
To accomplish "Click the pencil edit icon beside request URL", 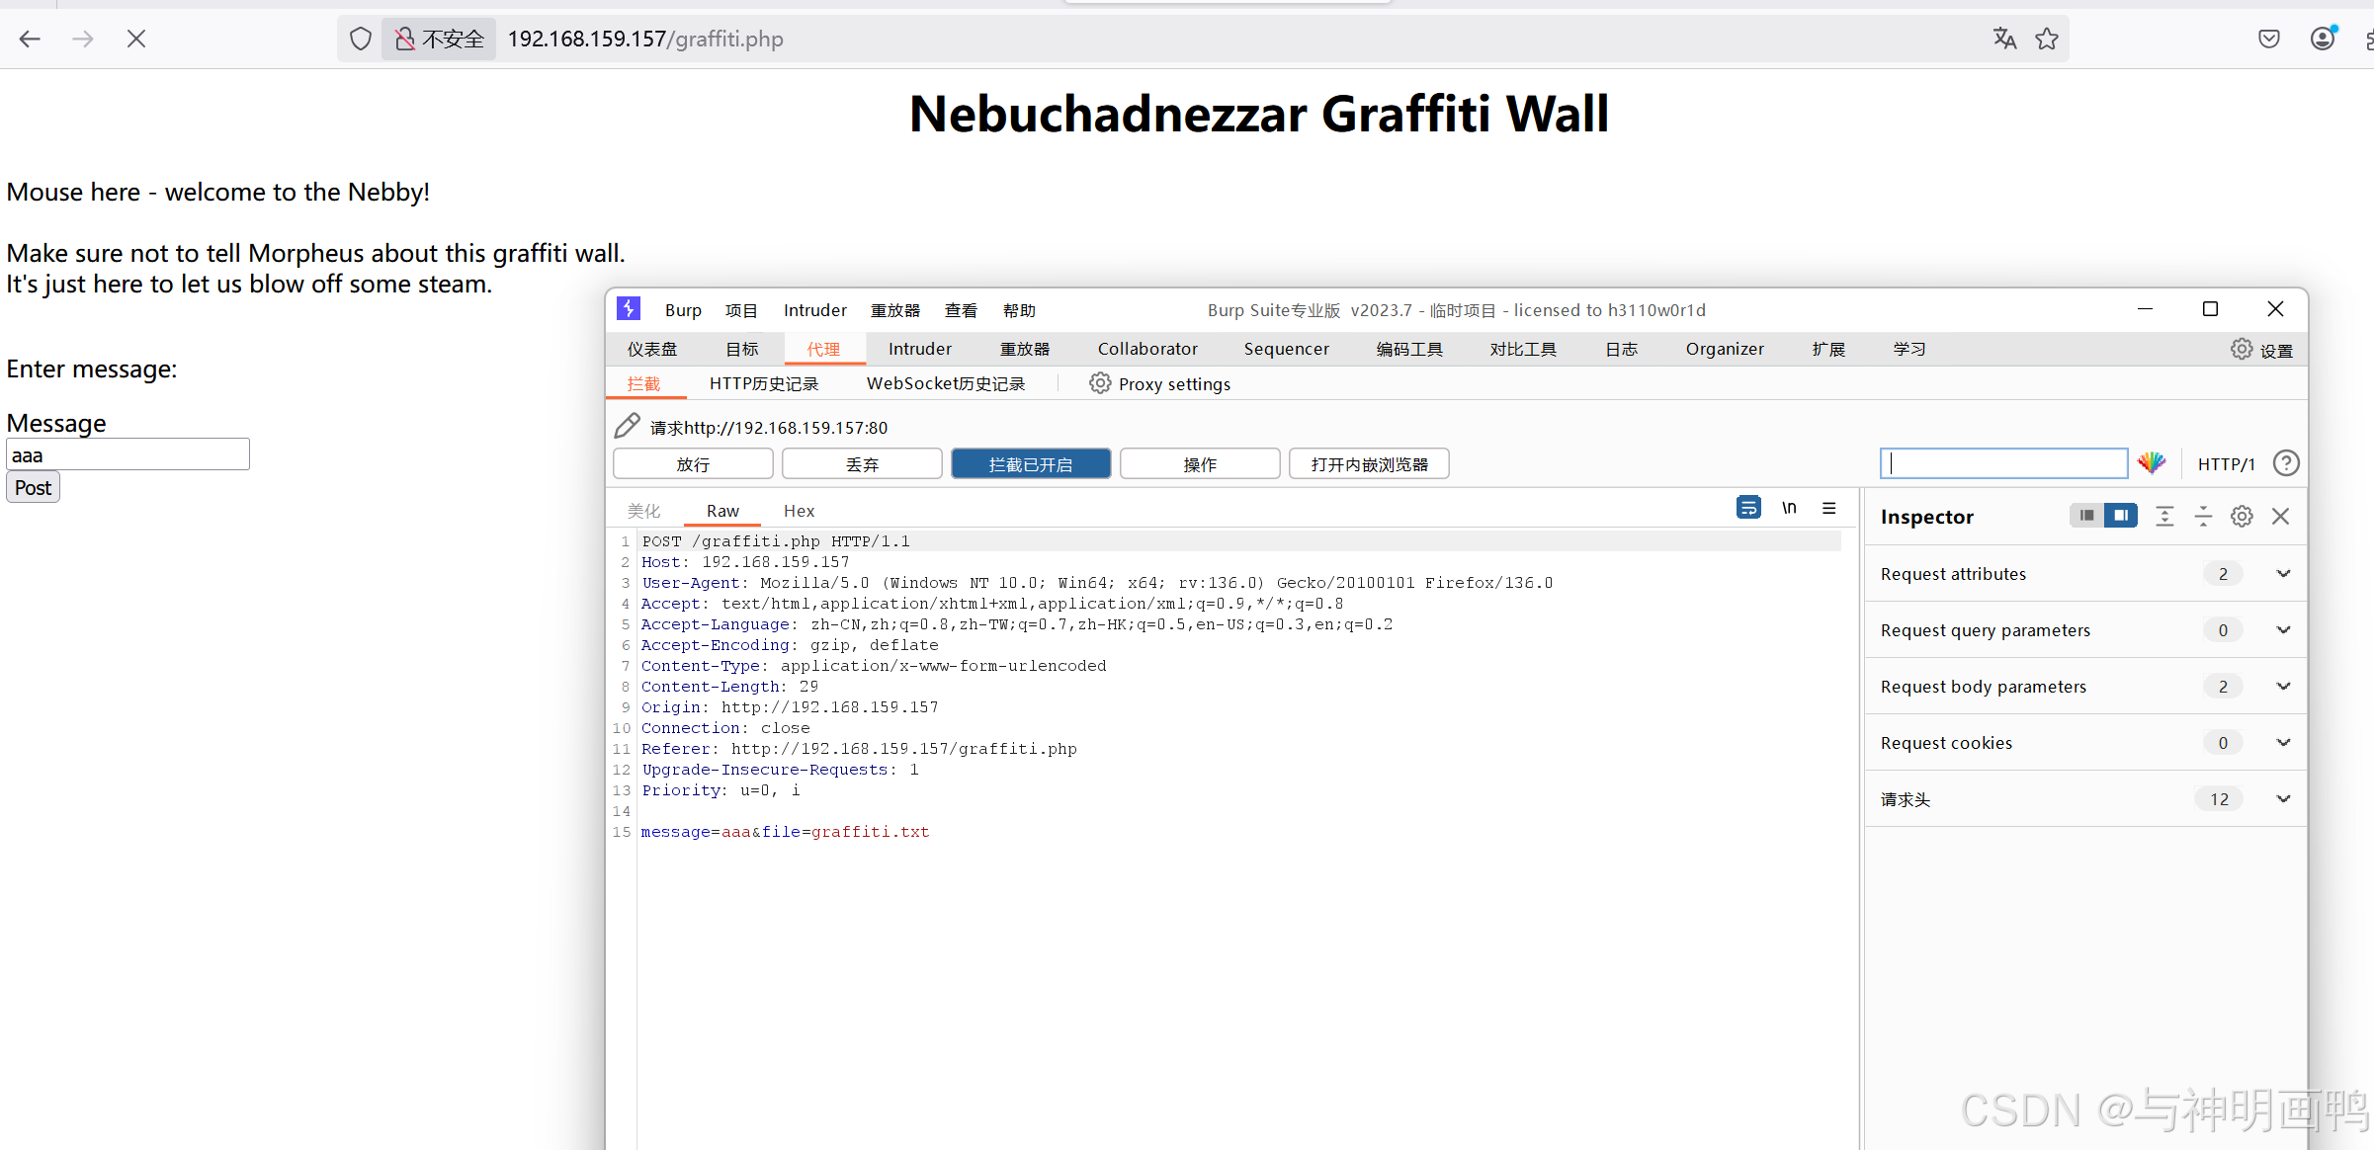I will 627,426.
